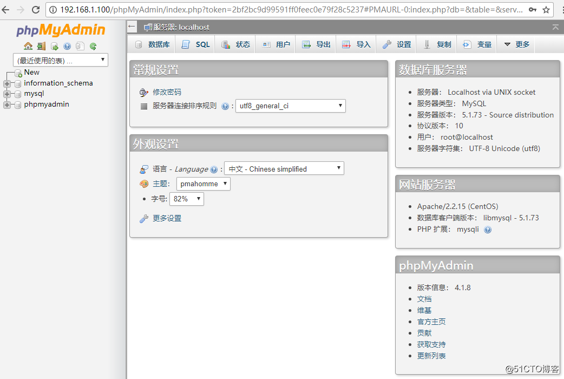This screenshot has width=564, height=379.
Task: Click the 修改密码 link
Action: (167, 92)
